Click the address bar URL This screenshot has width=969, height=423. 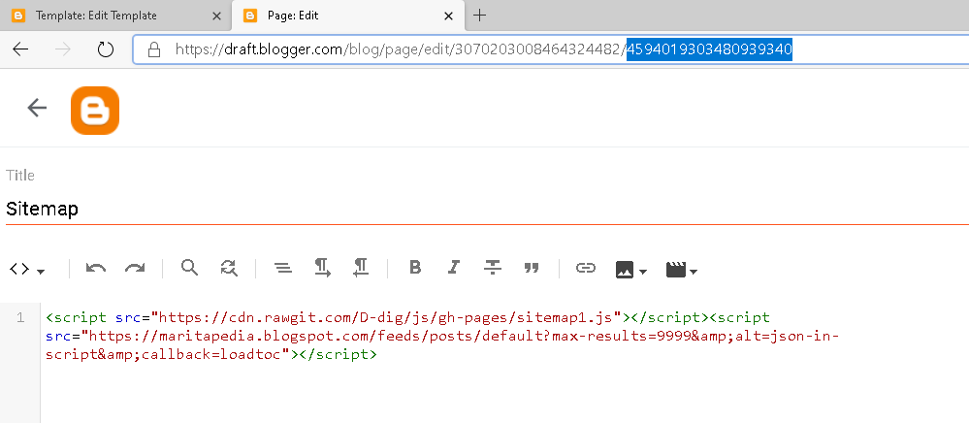click(483, 49)
